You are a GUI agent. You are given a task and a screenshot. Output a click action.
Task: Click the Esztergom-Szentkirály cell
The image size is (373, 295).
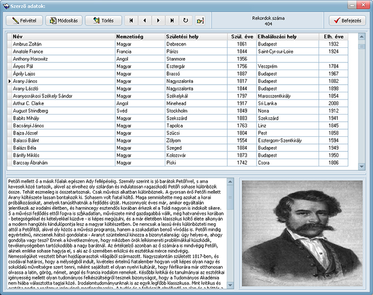288,140
